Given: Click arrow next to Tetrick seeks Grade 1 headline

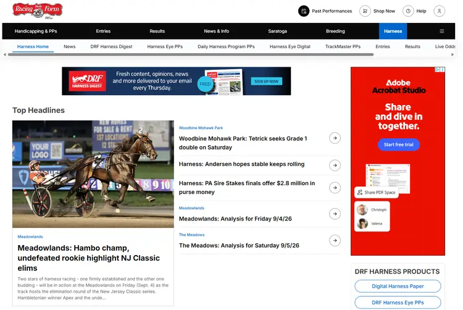Looking at the screenshot, I should coord(335,138).
